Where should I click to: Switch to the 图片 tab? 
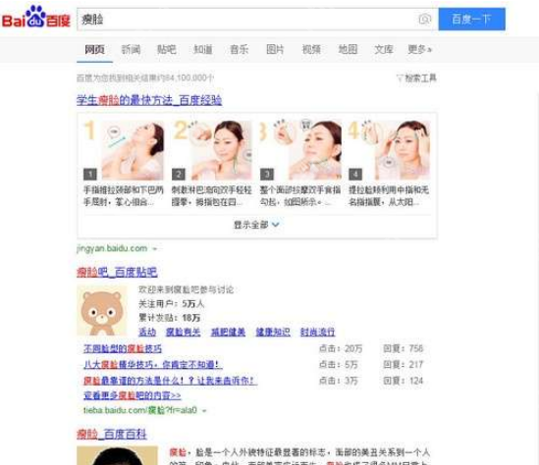pos(275,50)
